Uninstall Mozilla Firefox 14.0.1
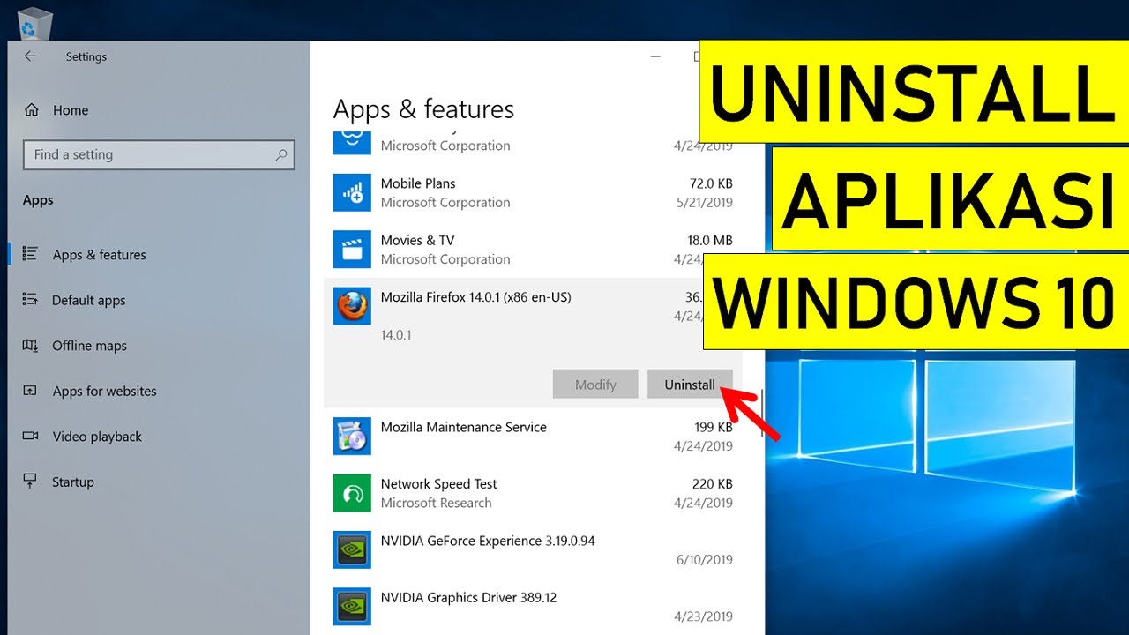The image size is (1129, 635). (690, 385)
